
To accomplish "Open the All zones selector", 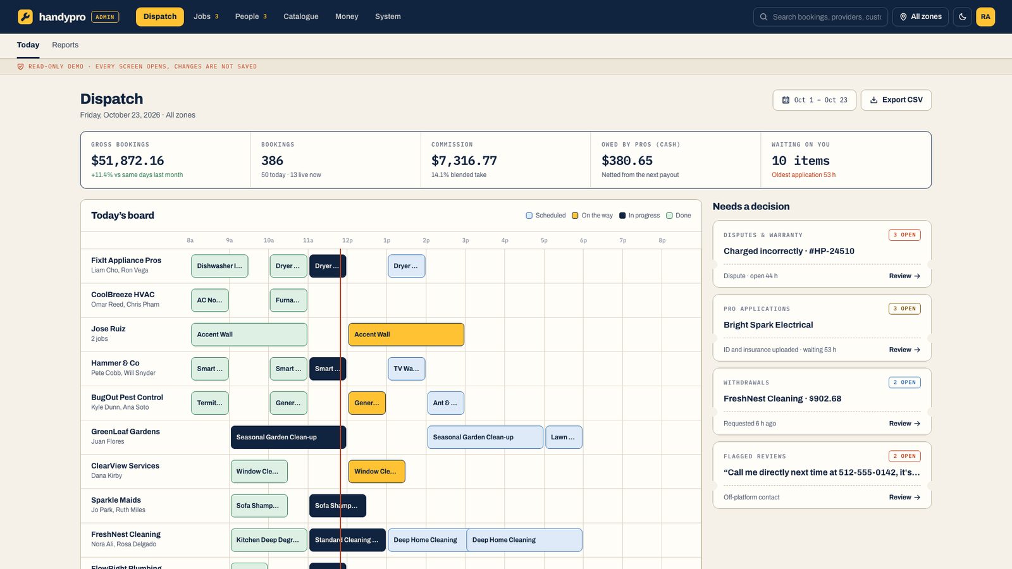I will coord(921,16).
